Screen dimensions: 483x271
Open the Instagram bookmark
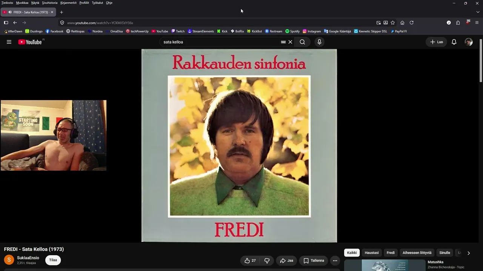coord(312,31)
